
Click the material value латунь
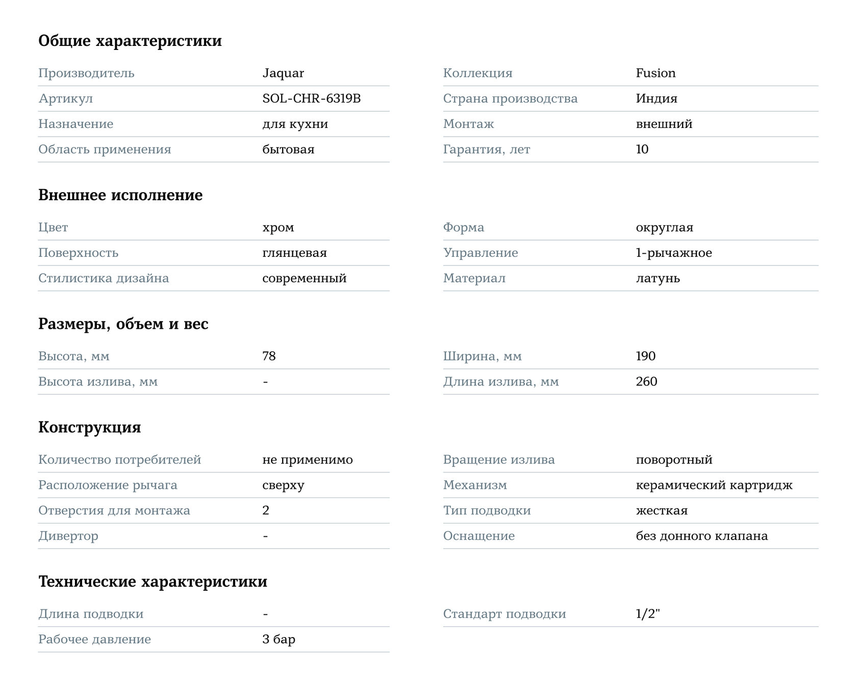click(x=658, y=278)
